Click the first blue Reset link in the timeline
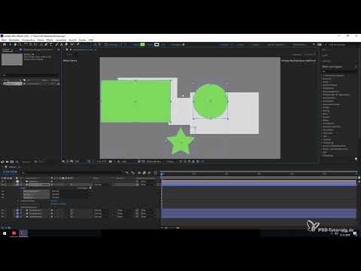The image size is (361, 271). [x=54, y=201]
